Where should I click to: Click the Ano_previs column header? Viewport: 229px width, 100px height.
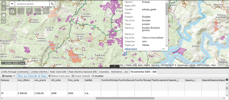(x=42, y=80)
